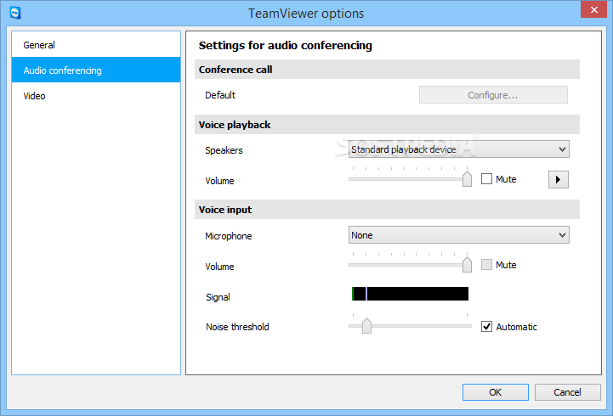Click the Noise threshold slider handle
This screenshot has width=613, height=416.
point(366,326)
